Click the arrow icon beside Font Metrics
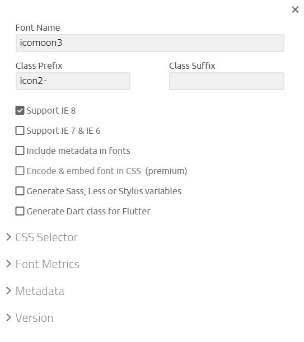Viewport: 304px width, 342px height. (8, 264)
